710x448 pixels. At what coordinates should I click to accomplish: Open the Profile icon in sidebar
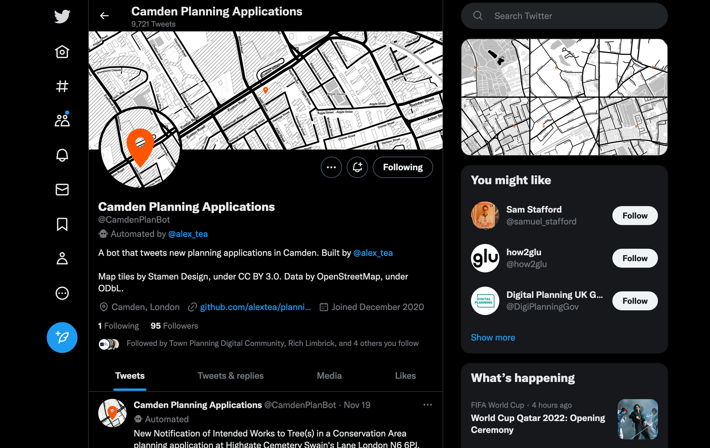(x=62, y=258)
